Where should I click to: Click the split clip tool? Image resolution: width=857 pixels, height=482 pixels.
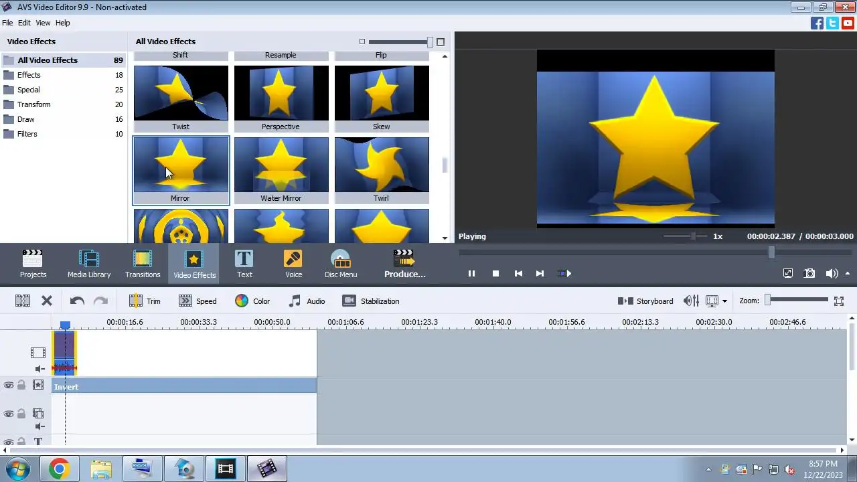pyautogui.click(x=23, y=301)
